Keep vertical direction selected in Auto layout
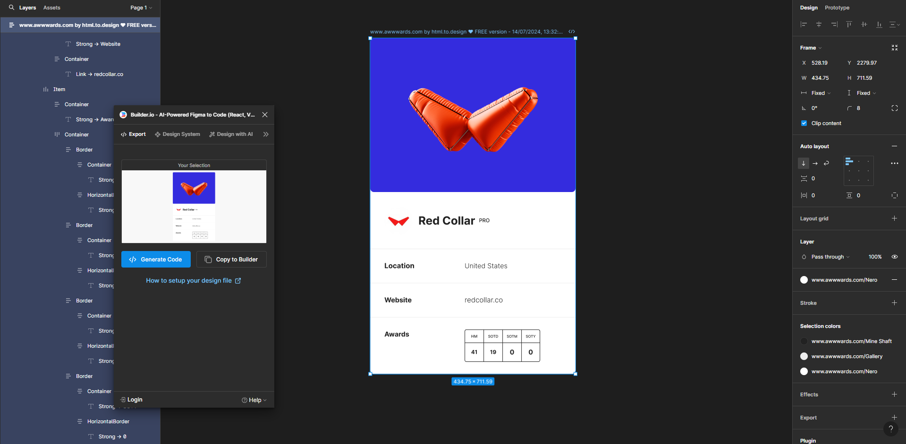Viewport: 906px width, 444px height. pos(803,163)
